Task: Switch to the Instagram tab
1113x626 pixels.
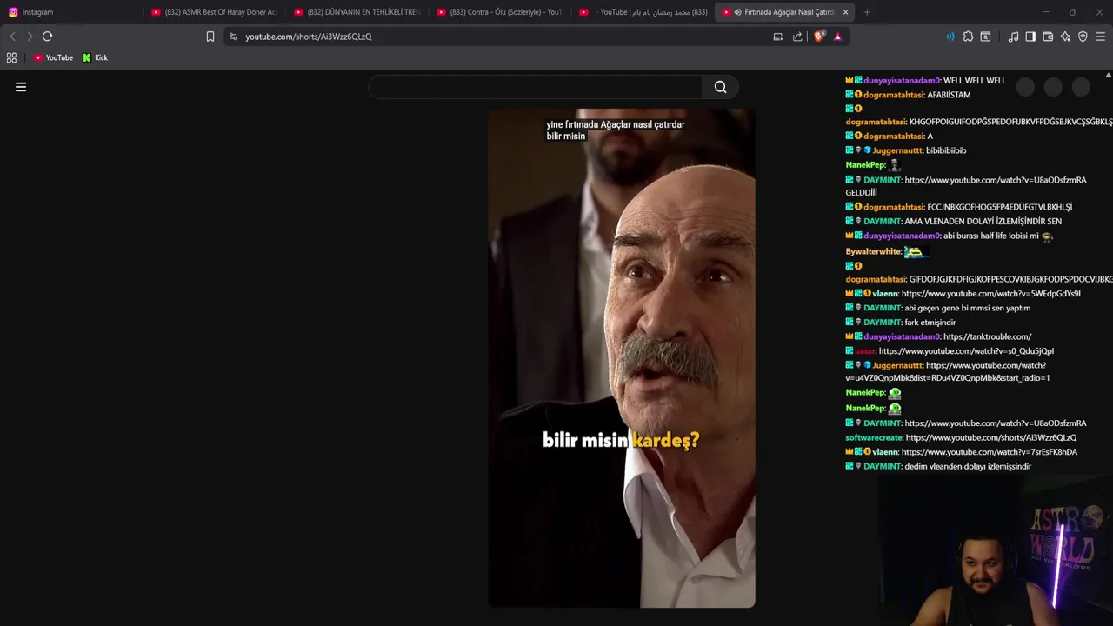Action: 70,12
